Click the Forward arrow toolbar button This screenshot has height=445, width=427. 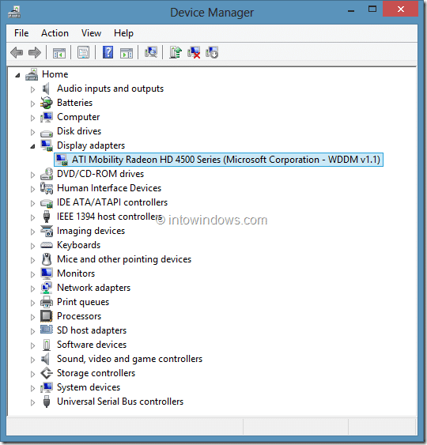(x=35, y=53)
